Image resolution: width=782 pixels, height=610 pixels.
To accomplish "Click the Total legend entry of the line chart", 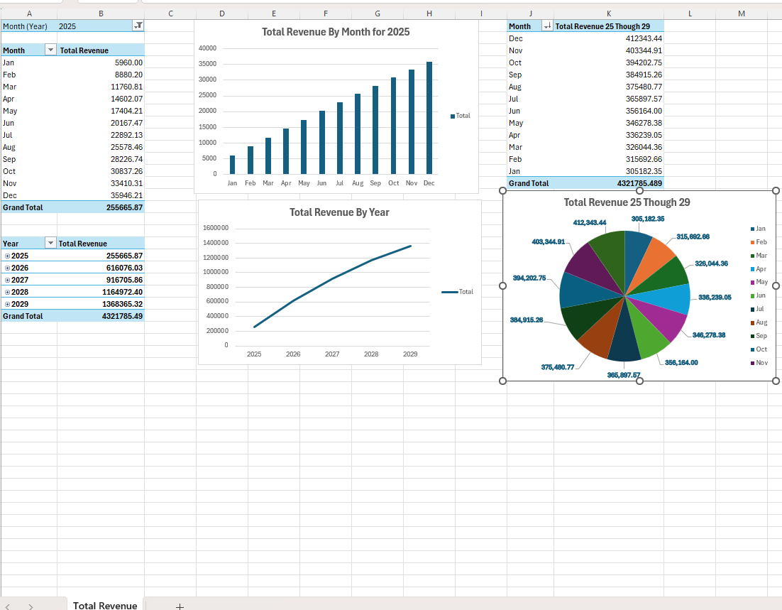I will pyautogui.click(x=457, y=292).
